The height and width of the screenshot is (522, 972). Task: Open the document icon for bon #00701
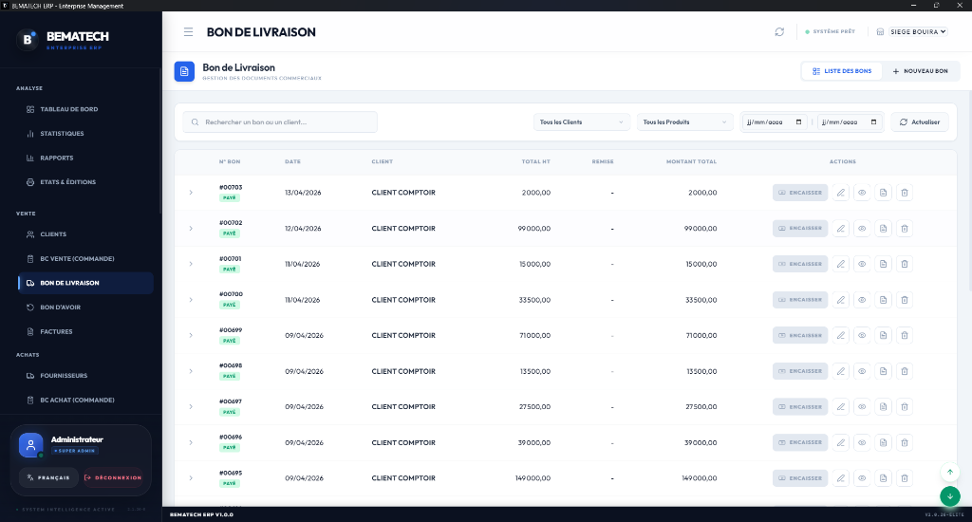[884, 264]
